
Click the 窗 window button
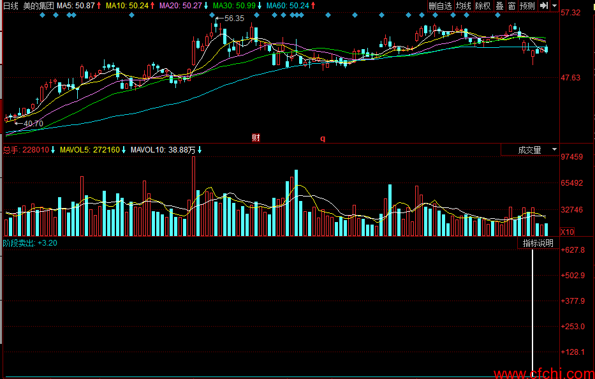coord(511,6)
